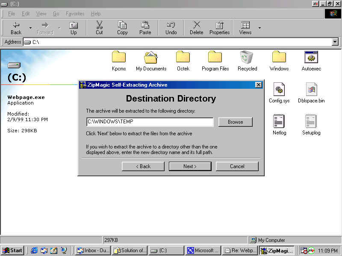Screen dimensions: 342x256
Task: Launch Internet Explorer from quick launch
Action: pyautogui.click(x=34, y=250)
